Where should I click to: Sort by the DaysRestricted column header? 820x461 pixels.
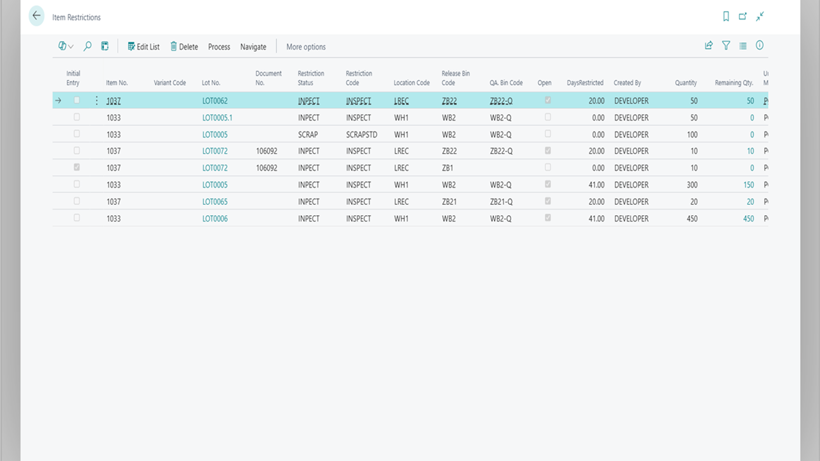point(584,83)
